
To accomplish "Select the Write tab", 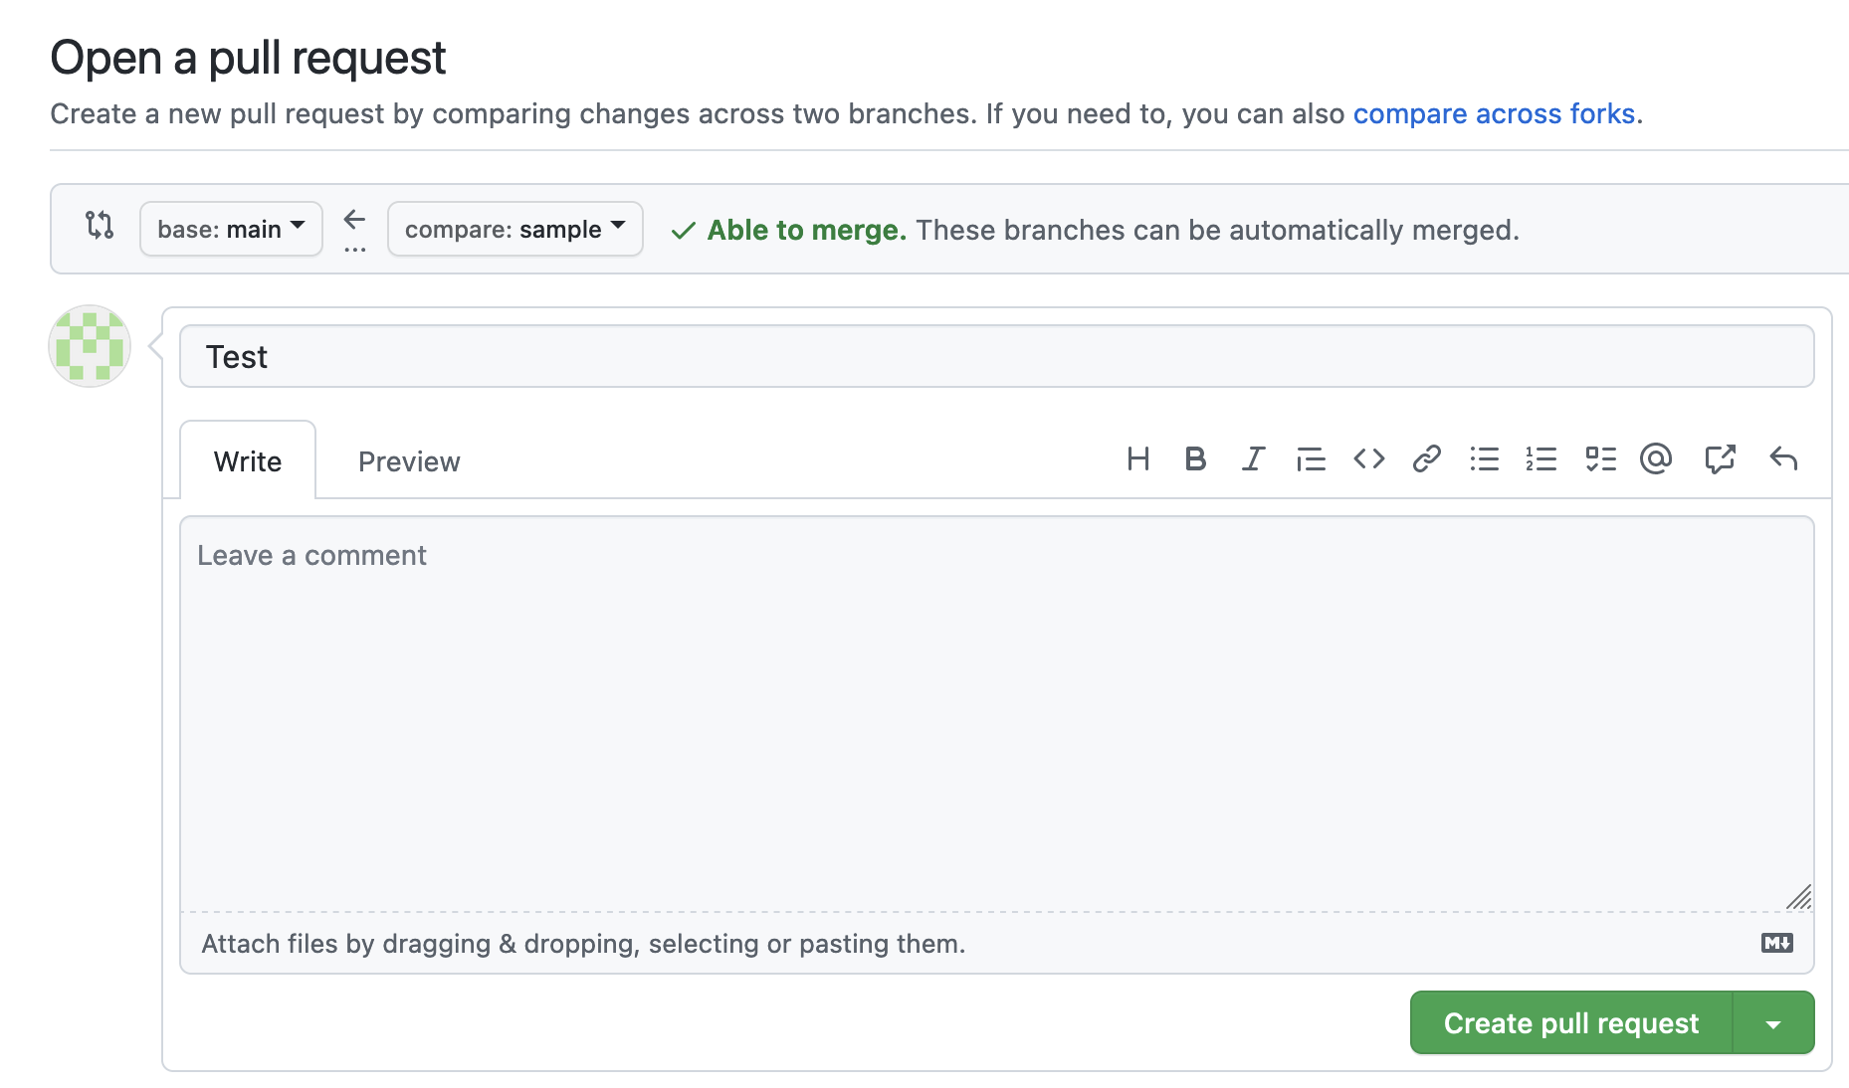I will click(x=247, y=460).
